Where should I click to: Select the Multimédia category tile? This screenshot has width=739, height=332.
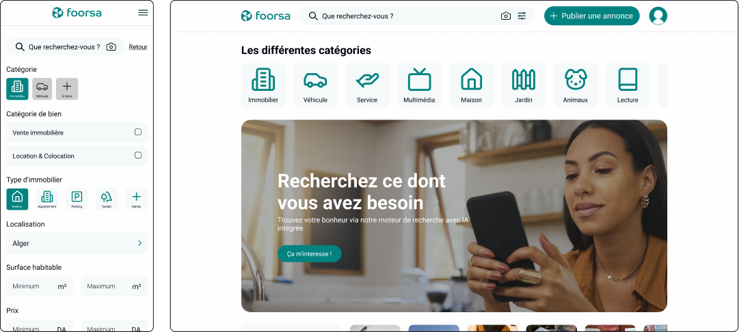click(x=420, y=85)
